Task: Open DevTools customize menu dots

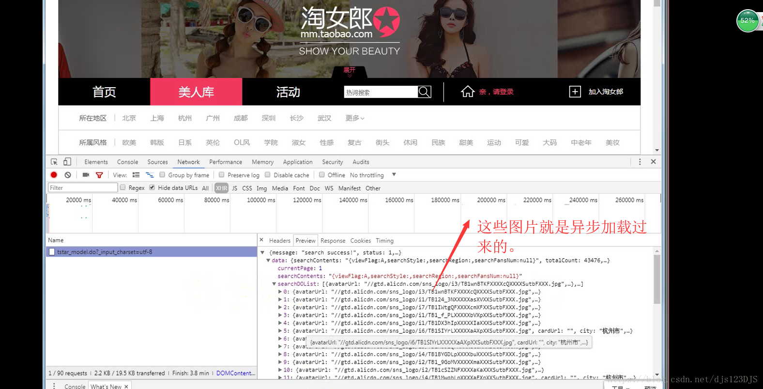Action: pyautogui.click(x=640, y=162)
